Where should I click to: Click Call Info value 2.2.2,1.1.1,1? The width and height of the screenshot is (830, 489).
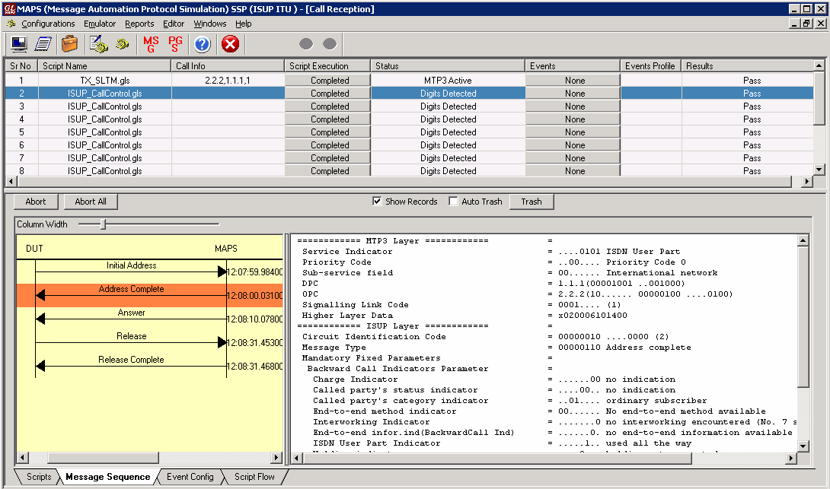coord(228,81)
